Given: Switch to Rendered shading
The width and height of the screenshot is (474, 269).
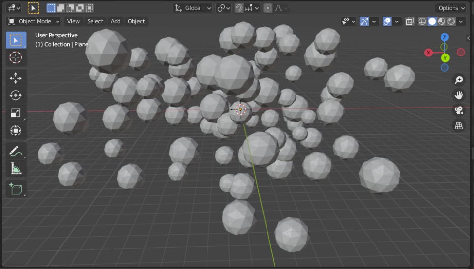Looking at the screenshot, I should coord(451,21).
